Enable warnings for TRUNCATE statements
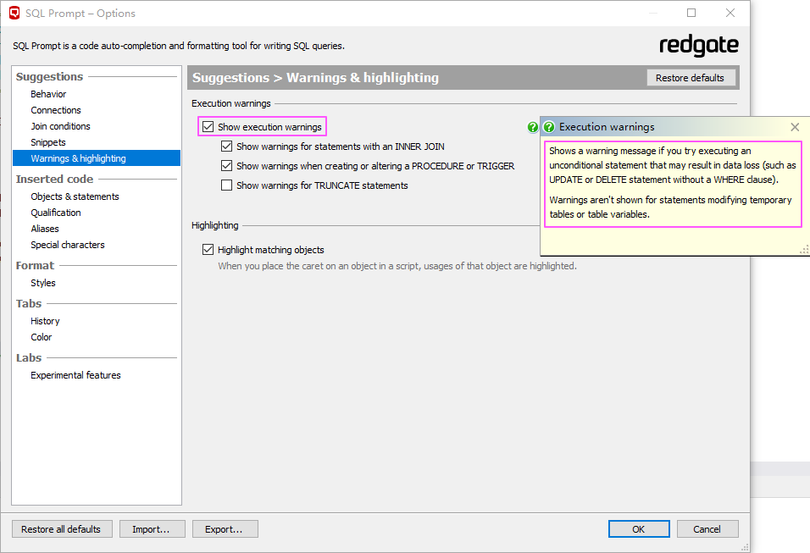Screen dimensions: 810x553 click(x=227, y=185)
